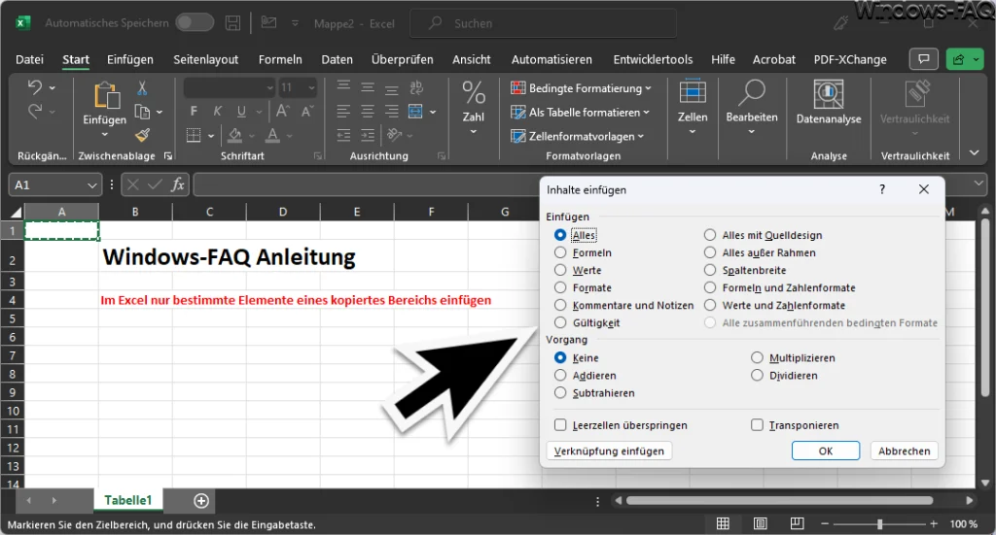The image size is (996, 535).
Task: Toggle Automatisches Speichern switch
Action: pyautogui.click(x=195, y=23)
